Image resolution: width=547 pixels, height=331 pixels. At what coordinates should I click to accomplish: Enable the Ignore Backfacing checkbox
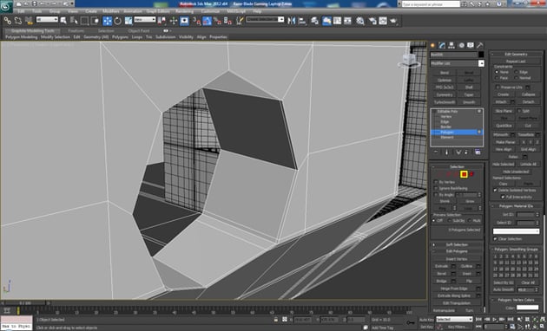pyautogui.click(x=436, y=188)
